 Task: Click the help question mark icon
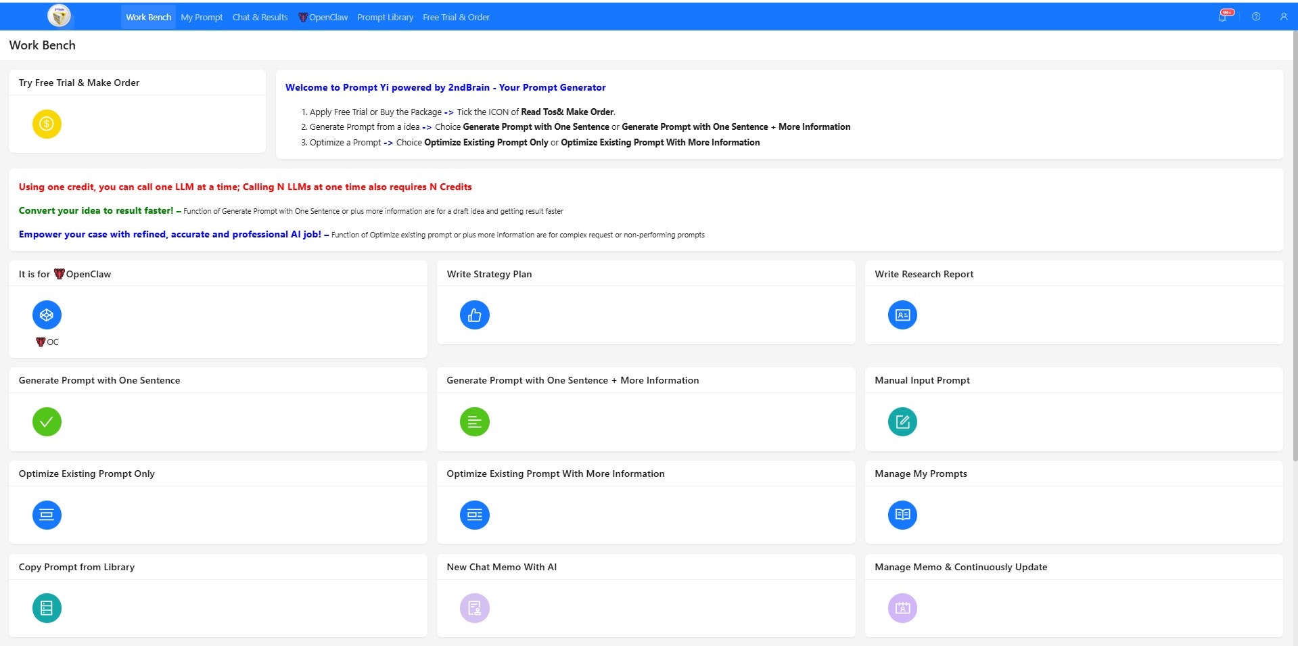click(1256, 16)
